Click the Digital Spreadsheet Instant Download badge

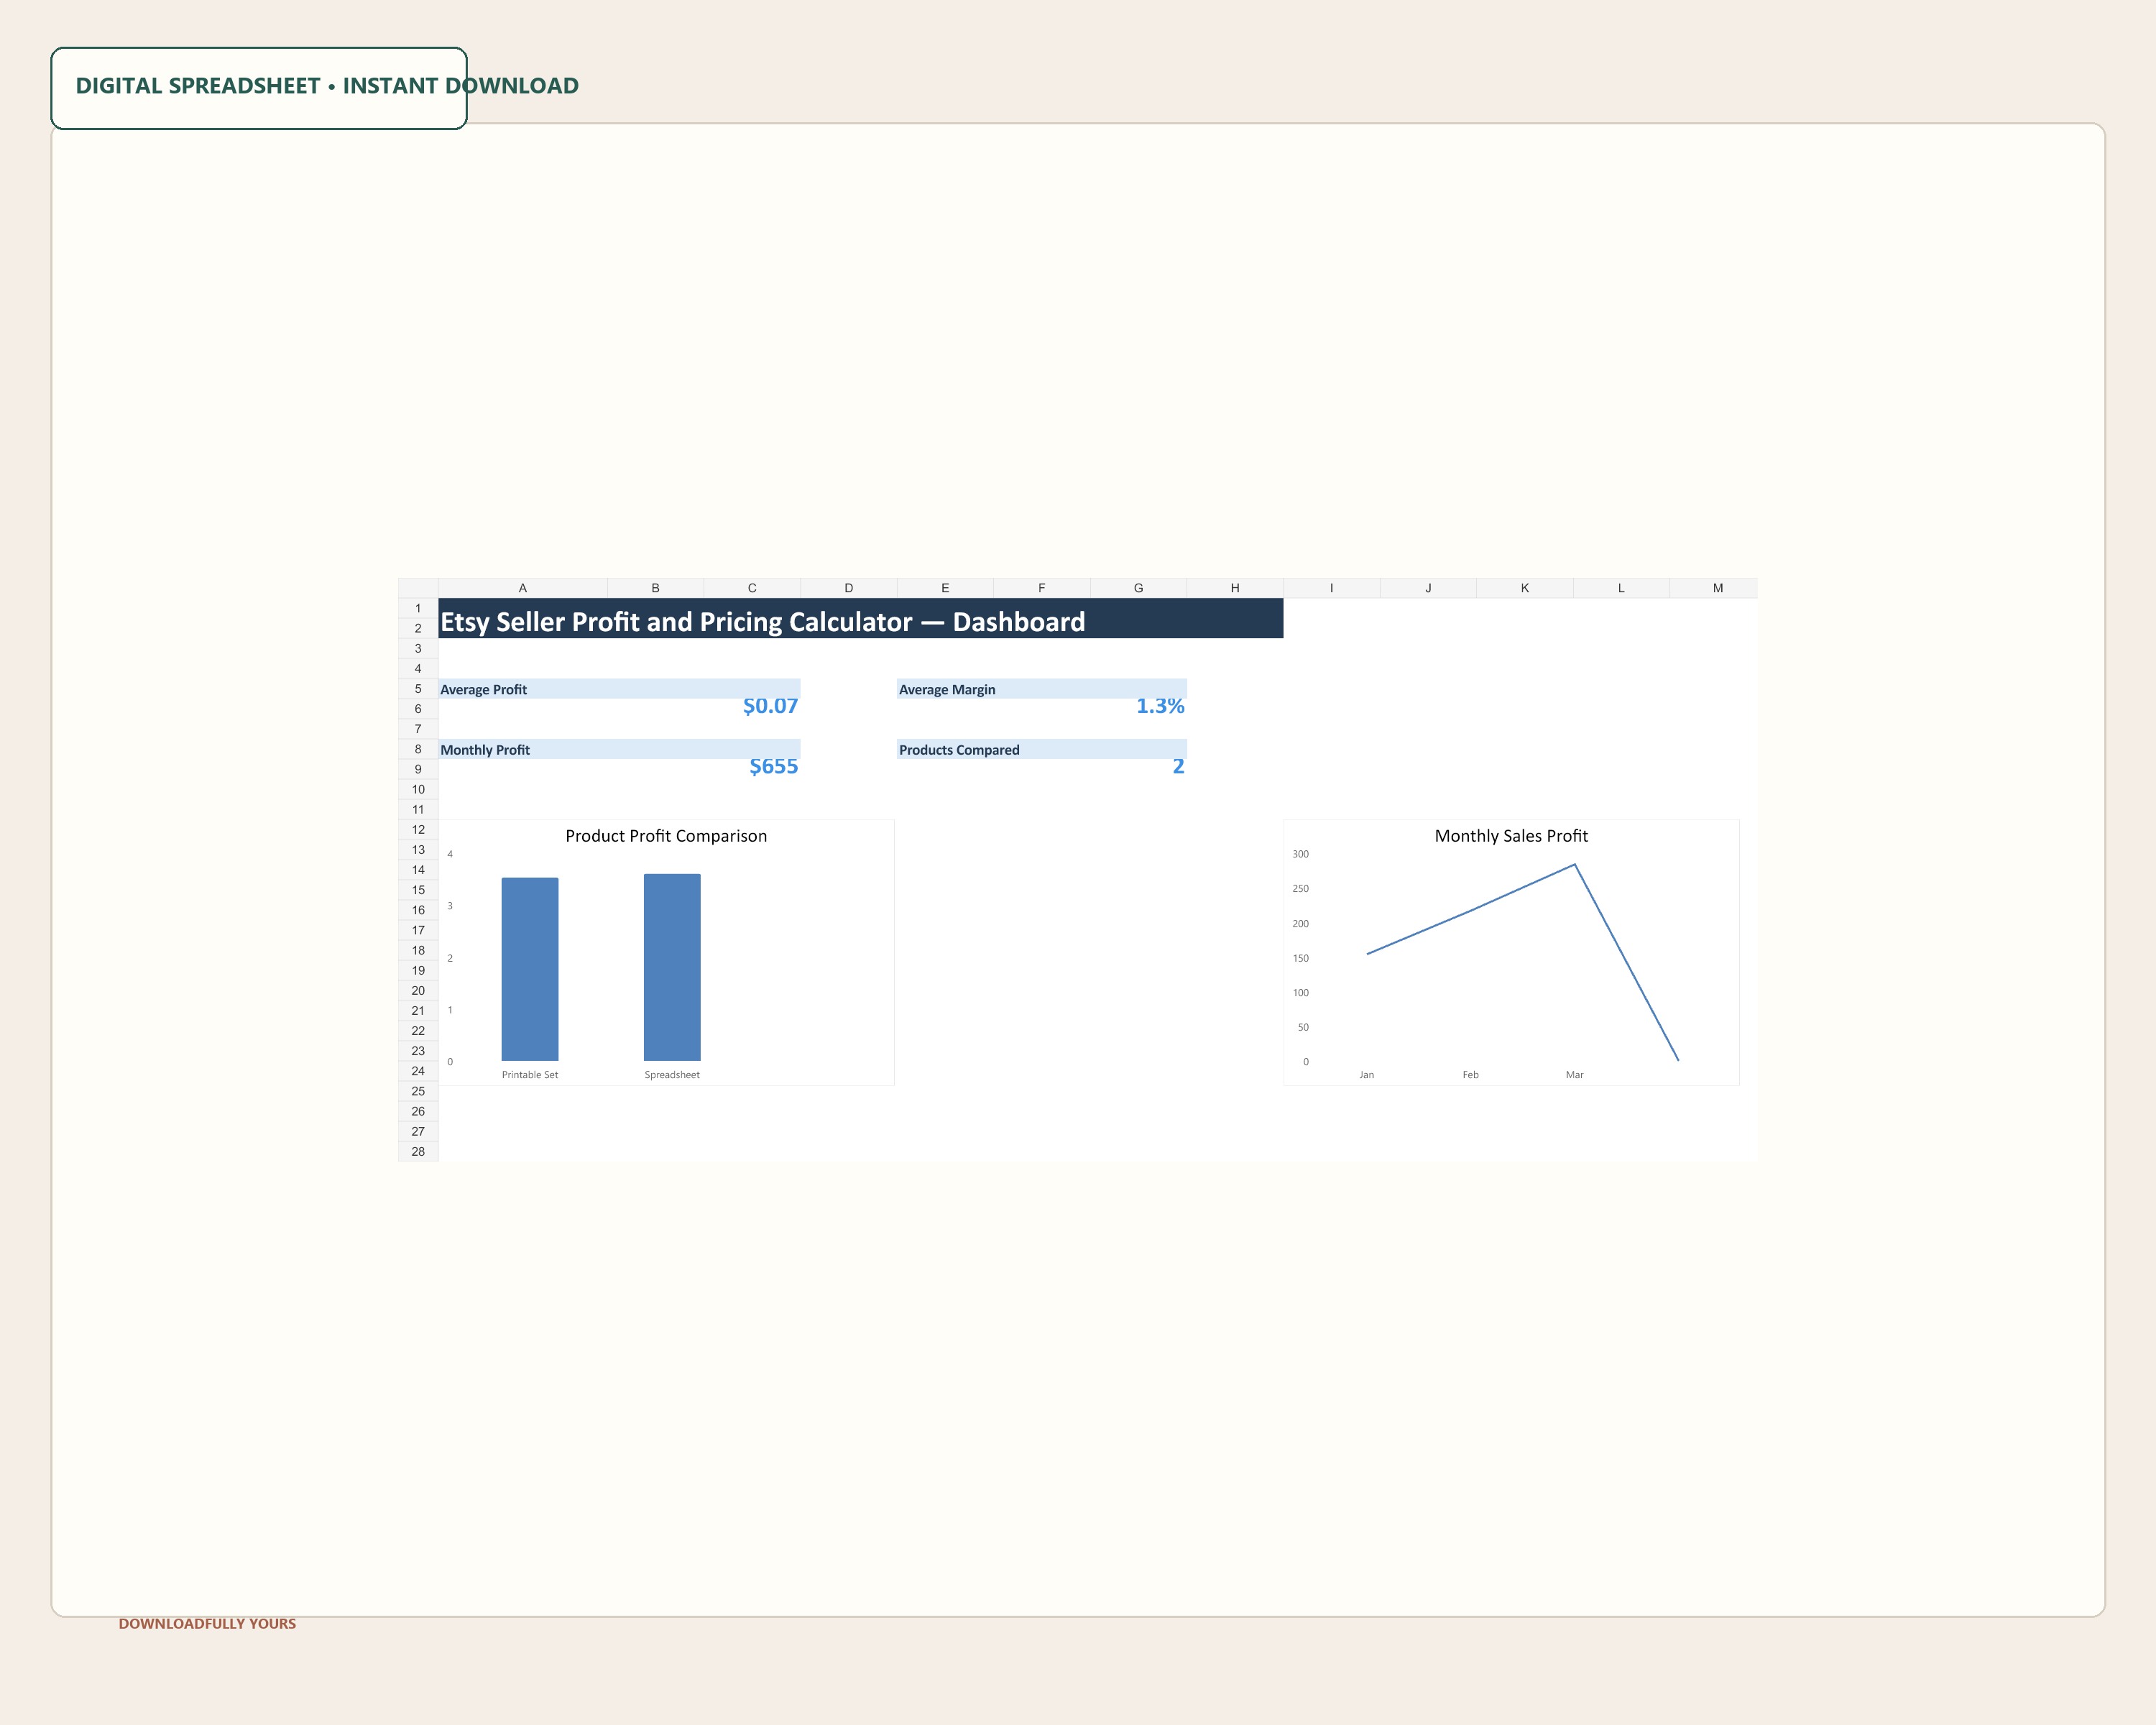(x=259, y=88)
